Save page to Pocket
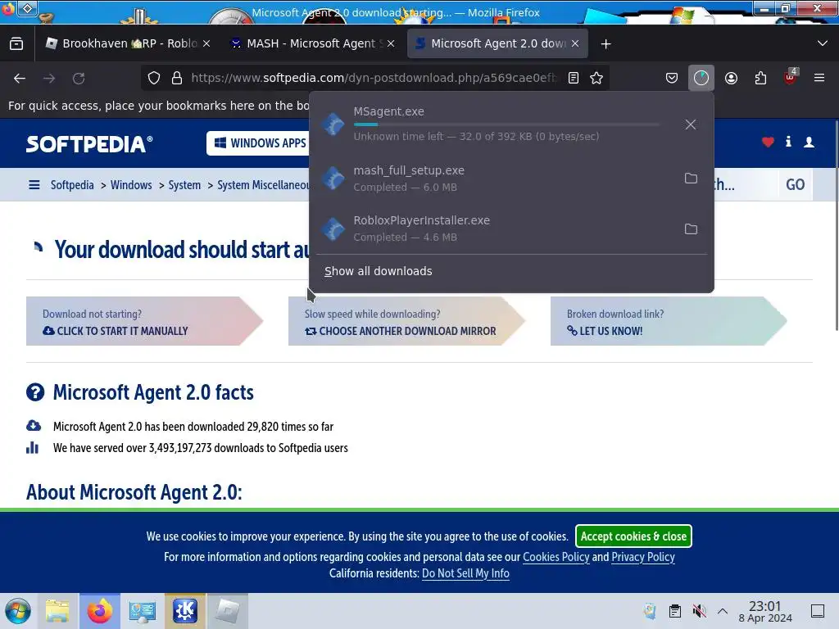 (x=672, y=78)
